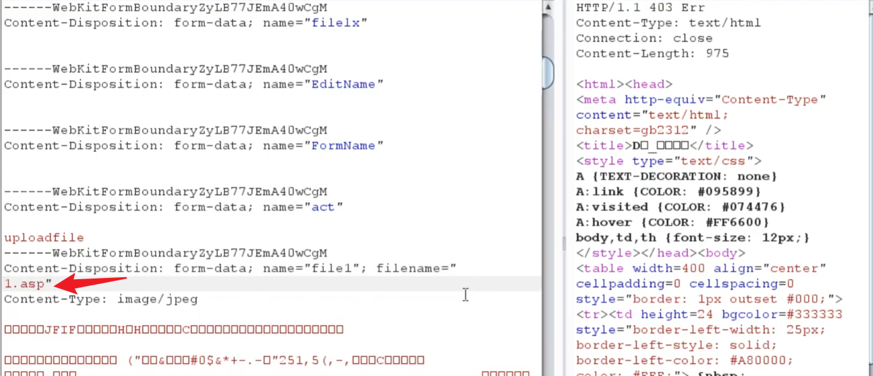Click the title tag line in the response
The width and height of the screenshot is (873, 376).
click(664, 145)
